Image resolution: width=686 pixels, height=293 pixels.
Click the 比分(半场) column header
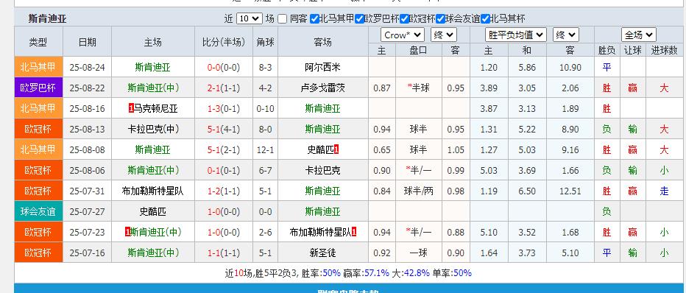point(224,42)
